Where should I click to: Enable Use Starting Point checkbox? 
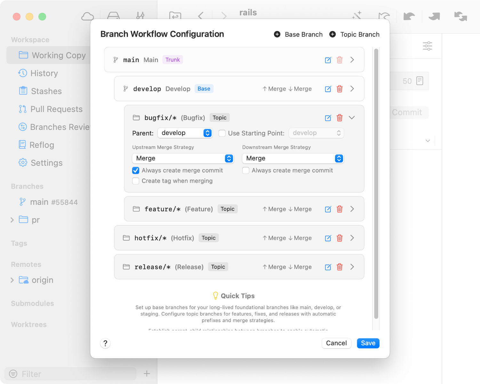[x=222, y=133]
